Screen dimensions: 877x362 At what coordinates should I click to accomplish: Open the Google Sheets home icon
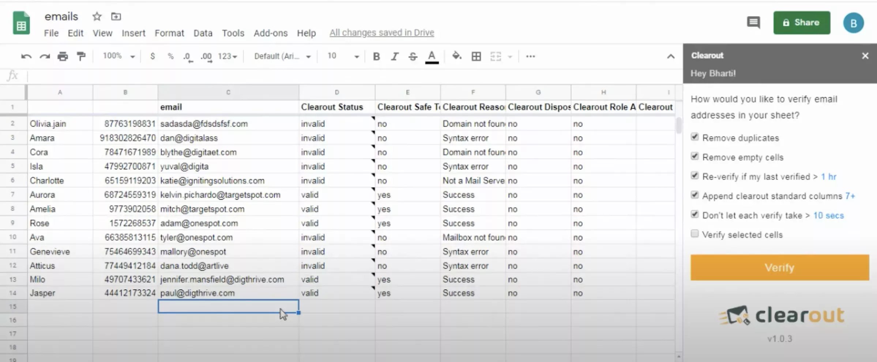pyautogui.click(x=21, y=23)
